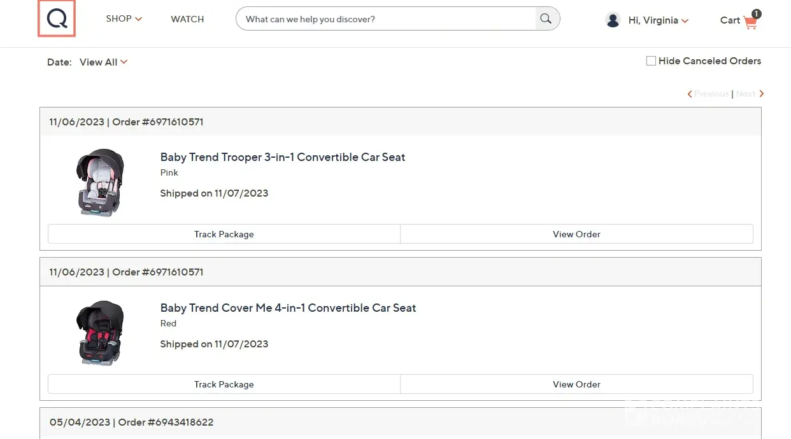The height and width of the screenshot is (439, 791).
Task: Click the search magnifying glass icon
Action: click(546, 19)
